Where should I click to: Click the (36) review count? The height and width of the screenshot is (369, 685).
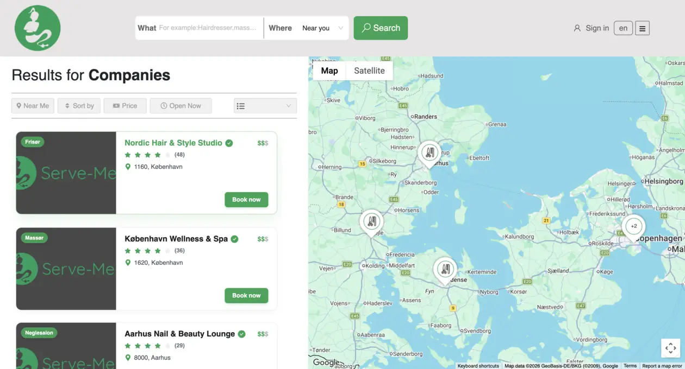pos(179,251)
